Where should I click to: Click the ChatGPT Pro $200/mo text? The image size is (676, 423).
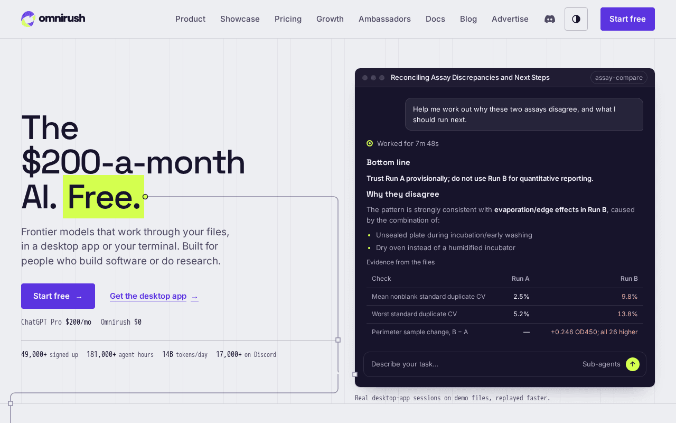click(56, 322)
